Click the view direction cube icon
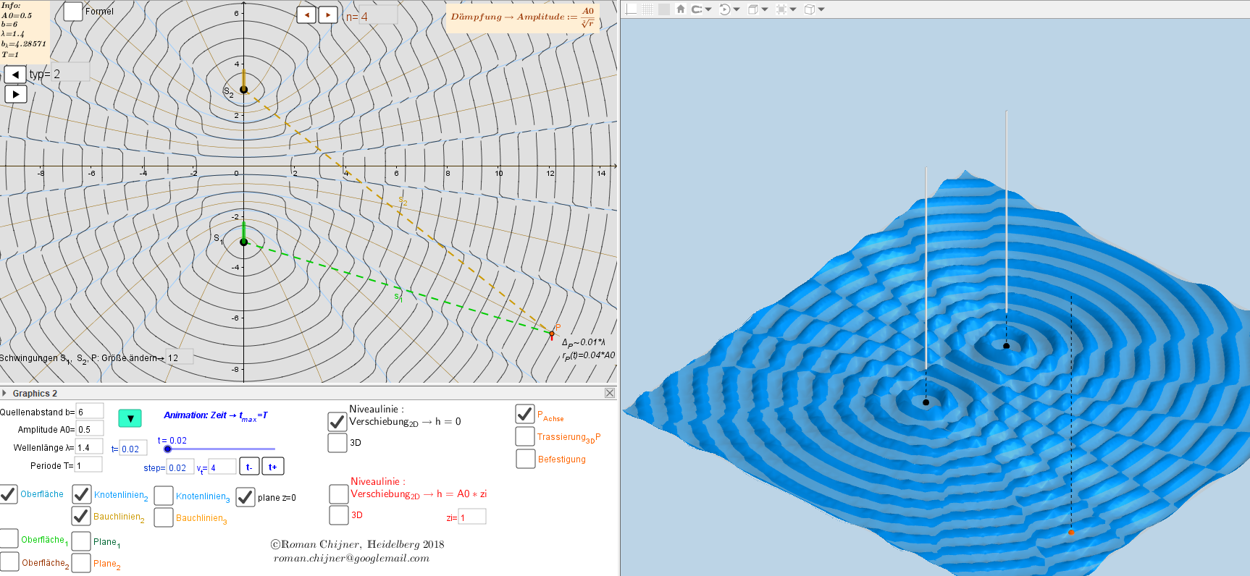The image size is (1250, 576). 753,9
